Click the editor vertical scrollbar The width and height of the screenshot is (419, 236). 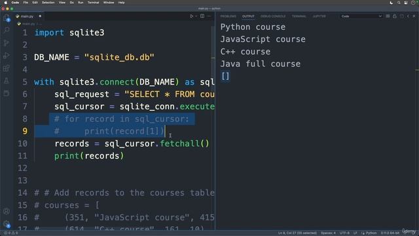(213, 58)
